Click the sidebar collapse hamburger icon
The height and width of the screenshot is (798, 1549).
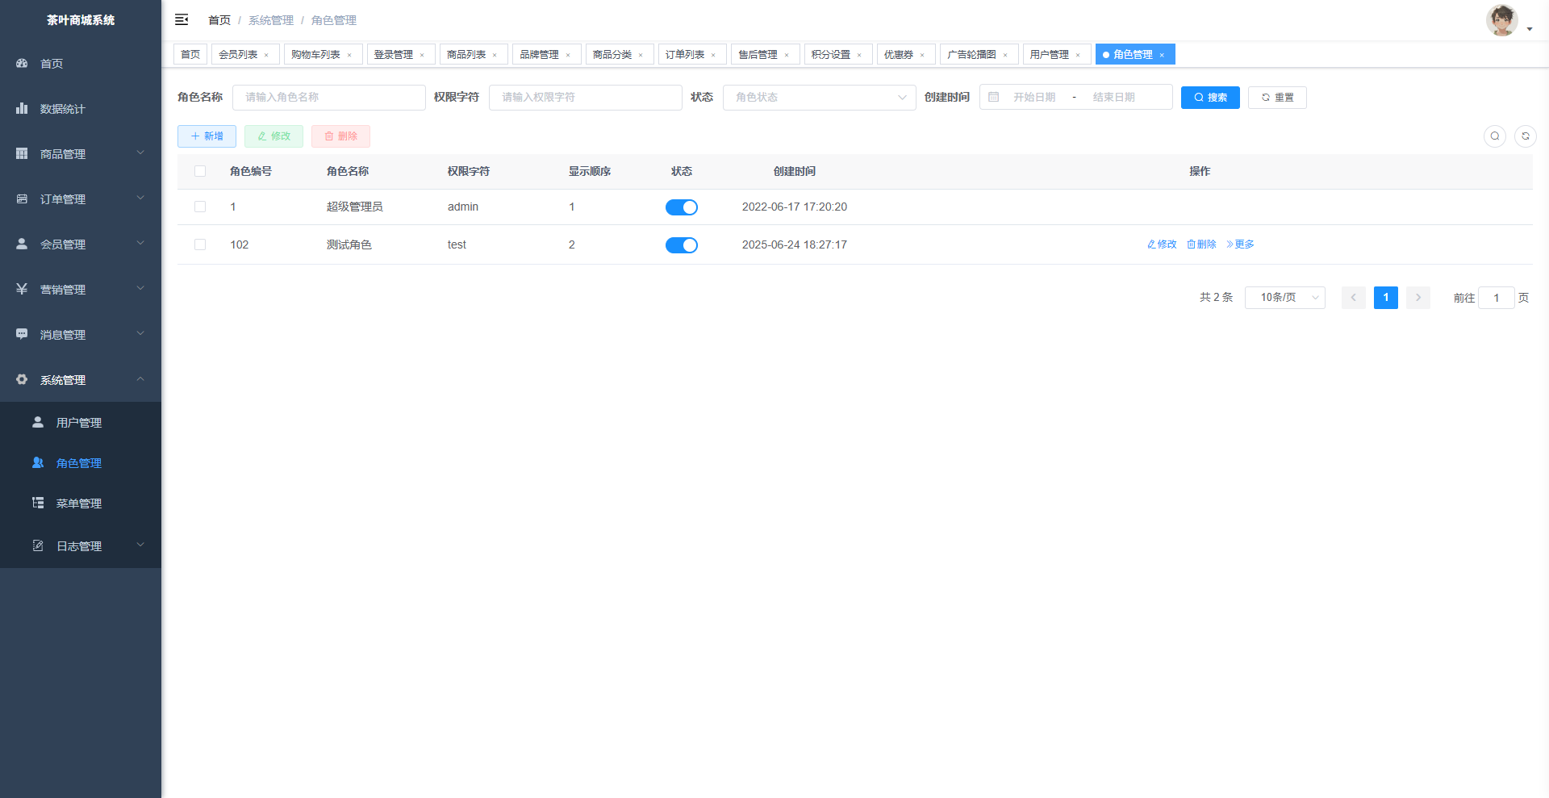point(182,19)
